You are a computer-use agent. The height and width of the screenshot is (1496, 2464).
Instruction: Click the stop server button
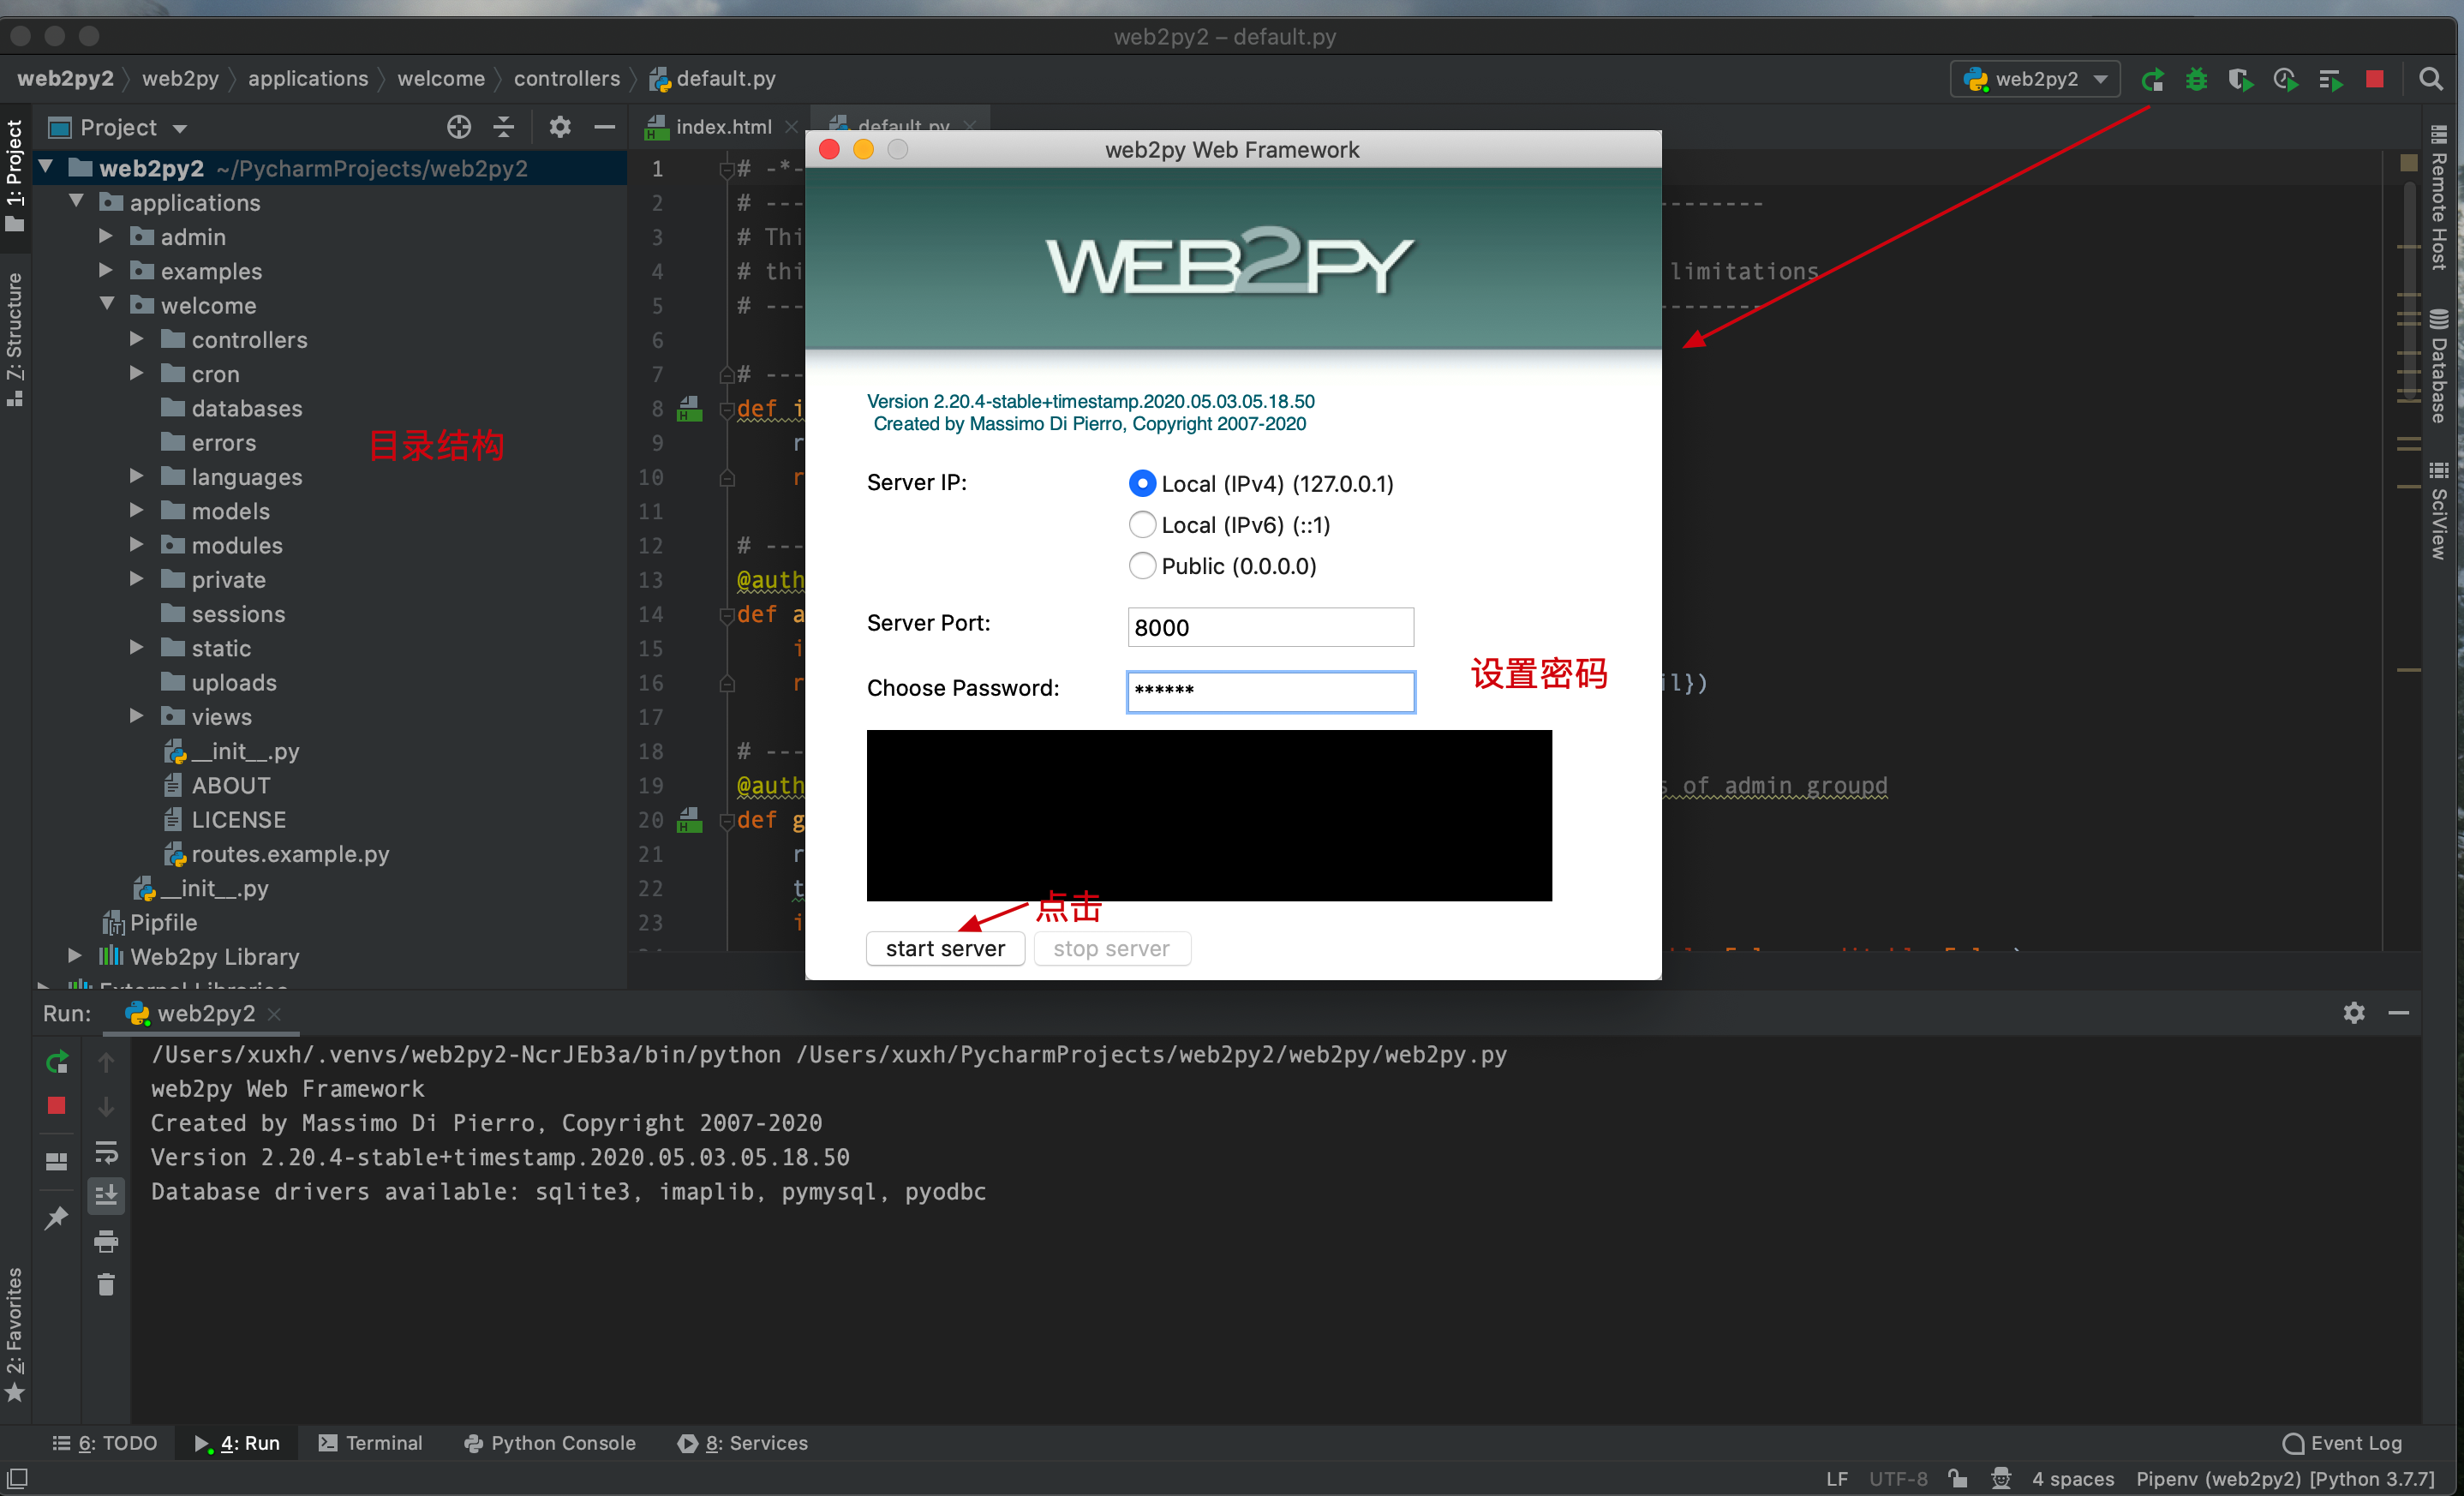(x=1112, y=949)
